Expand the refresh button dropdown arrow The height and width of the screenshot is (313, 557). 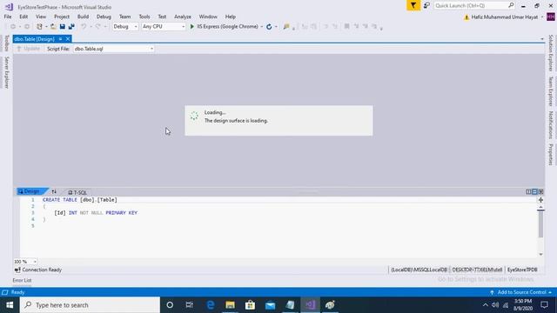click(276, 27)
